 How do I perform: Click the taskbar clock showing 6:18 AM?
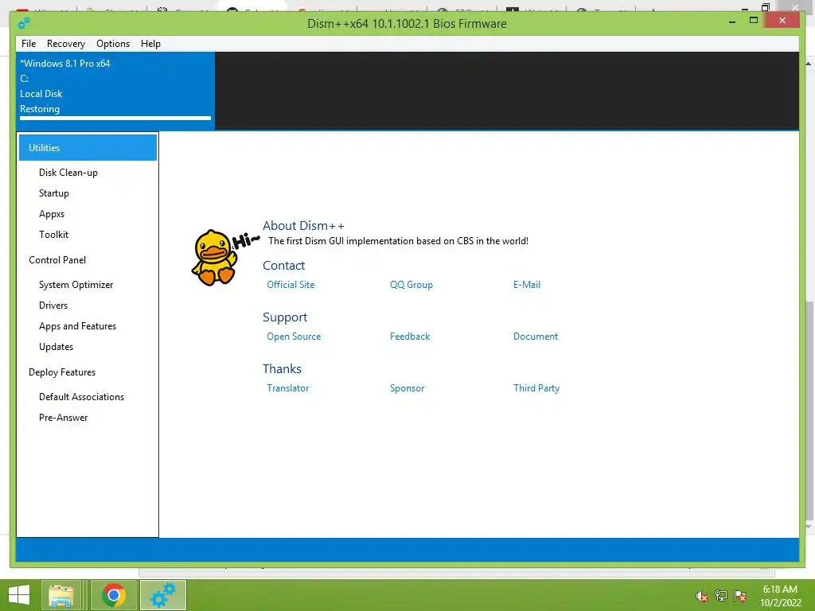[x=780, y=596]
